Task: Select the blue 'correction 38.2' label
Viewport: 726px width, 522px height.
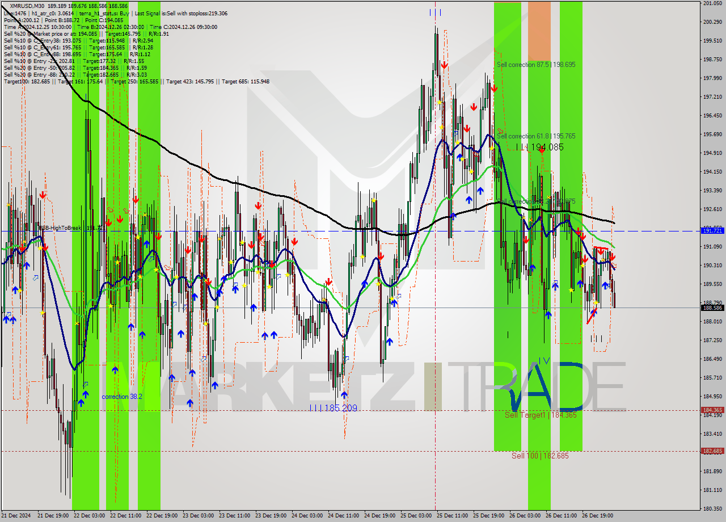Action: pos(122,397)
